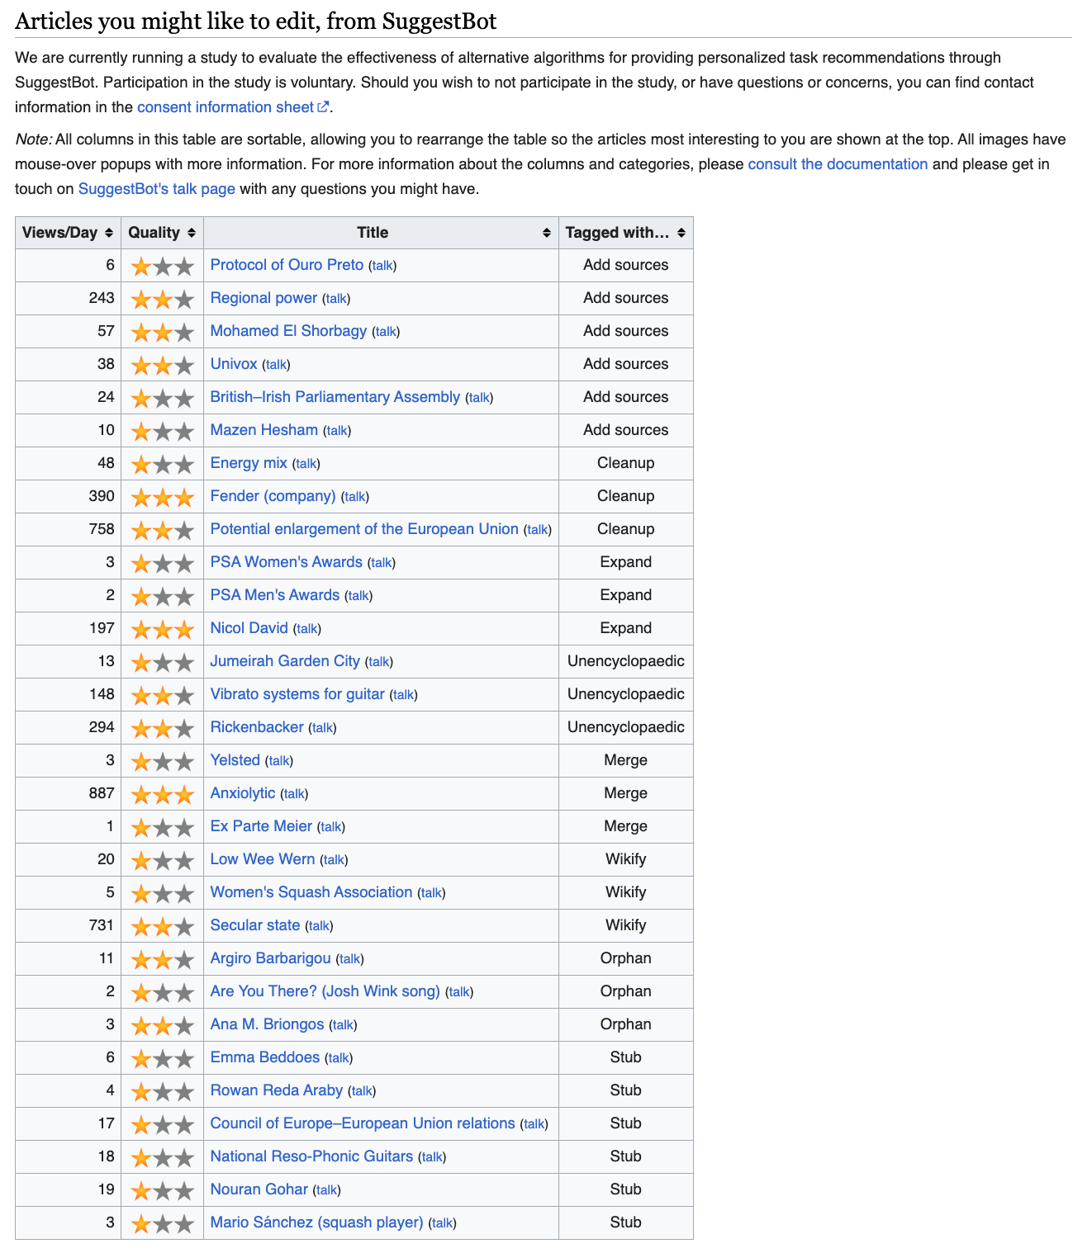The width and height of the screenshot is (1092, 1253).
Task: Click quality stars in Mazen Hesham row
Action: click(163, 431)
